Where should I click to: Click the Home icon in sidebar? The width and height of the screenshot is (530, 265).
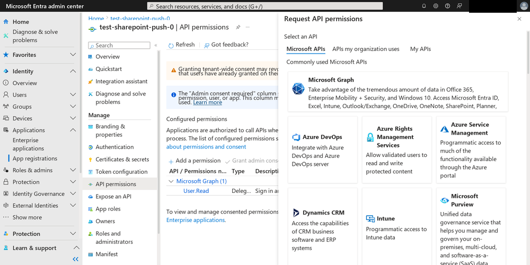[x=6, y=22]
